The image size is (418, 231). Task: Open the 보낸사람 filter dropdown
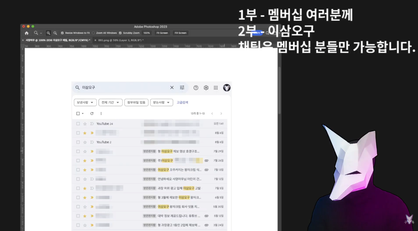tap(85, 102)
